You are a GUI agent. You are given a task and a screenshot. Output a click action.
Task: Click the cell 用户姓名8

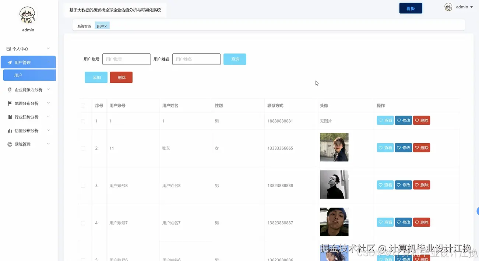pos(171,186)
